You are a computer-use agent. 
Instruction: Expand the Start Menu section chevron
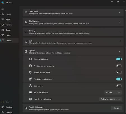pyautogui.click(x=120, y=12)
